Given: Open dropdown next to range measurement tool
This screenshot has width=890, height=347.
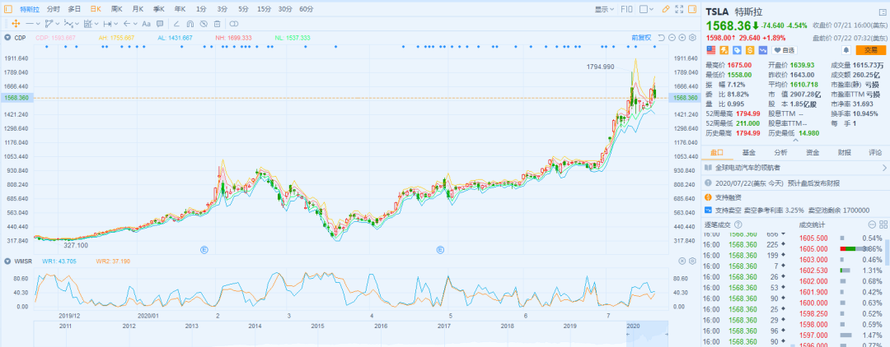Looking at the screenshot, I should pos(116,23).
